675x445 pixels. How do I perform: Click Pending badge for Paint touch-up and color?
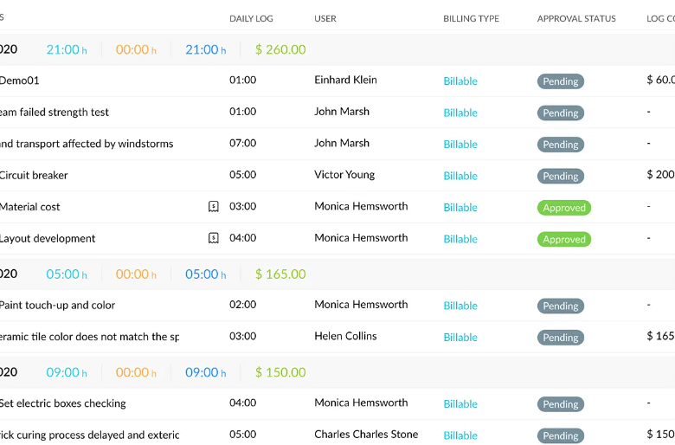561,306
